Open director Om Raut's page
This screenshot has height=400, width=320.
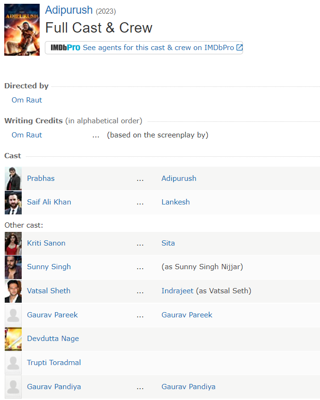coord(27,100)
